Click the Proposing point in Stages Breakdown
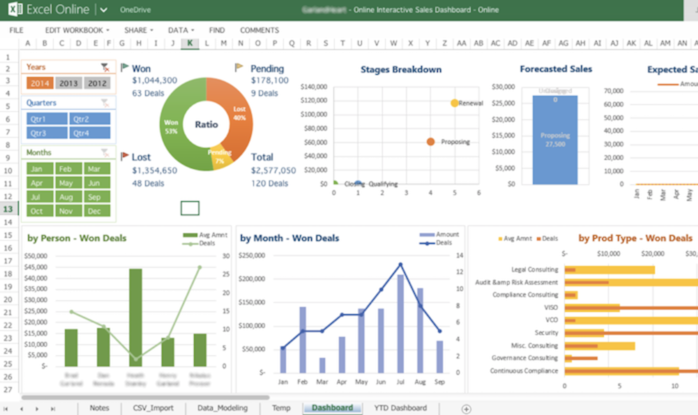 (430, 142)
